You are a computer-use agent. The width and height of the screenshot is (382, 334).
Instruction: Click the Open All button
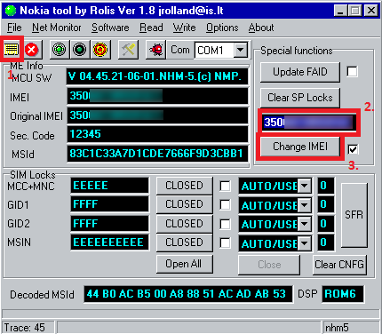point(184,264)
